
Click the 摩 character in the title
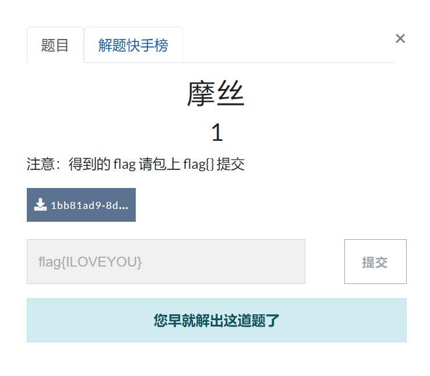[x=201, y=94]
